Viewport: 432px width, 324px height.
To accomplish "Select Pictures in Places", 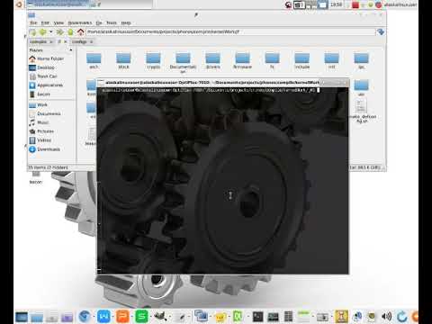I will pos(41,131).
